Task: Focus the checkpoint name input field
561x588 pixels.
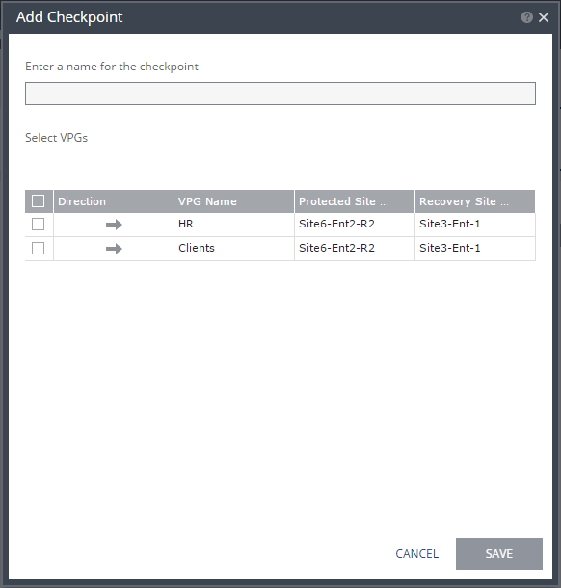Action: coord(280,94)
